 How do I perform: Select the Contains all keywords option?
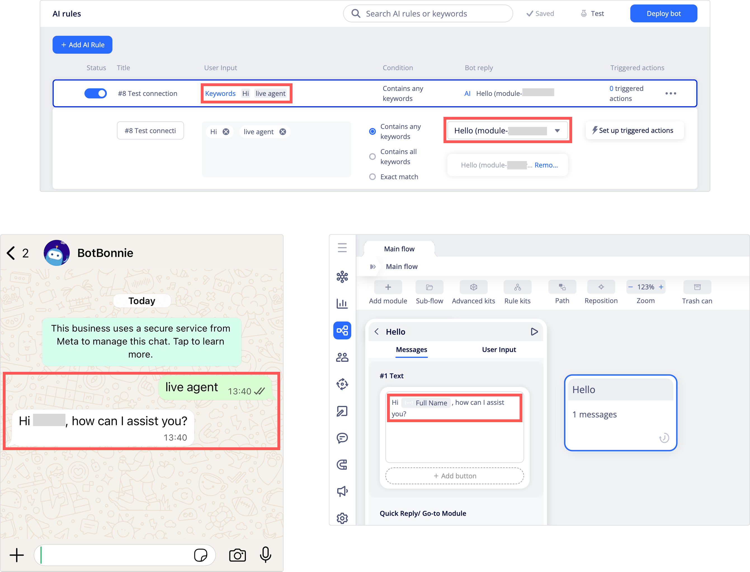point(372,157)
